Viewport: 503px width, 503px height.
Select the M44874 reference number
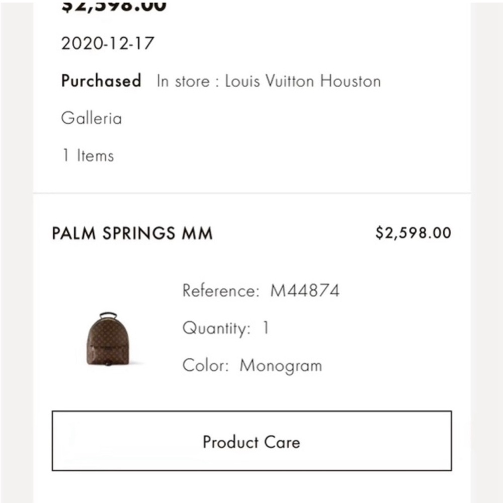(305, 291)
